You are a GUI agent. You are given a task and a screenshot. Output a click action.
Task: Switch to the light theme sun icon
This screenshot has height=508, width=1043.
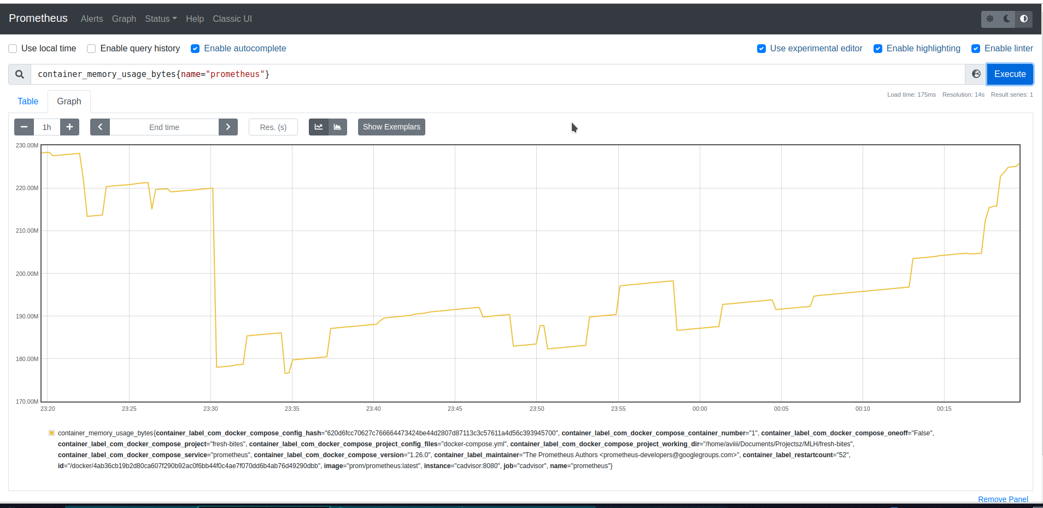pos(990,19)
